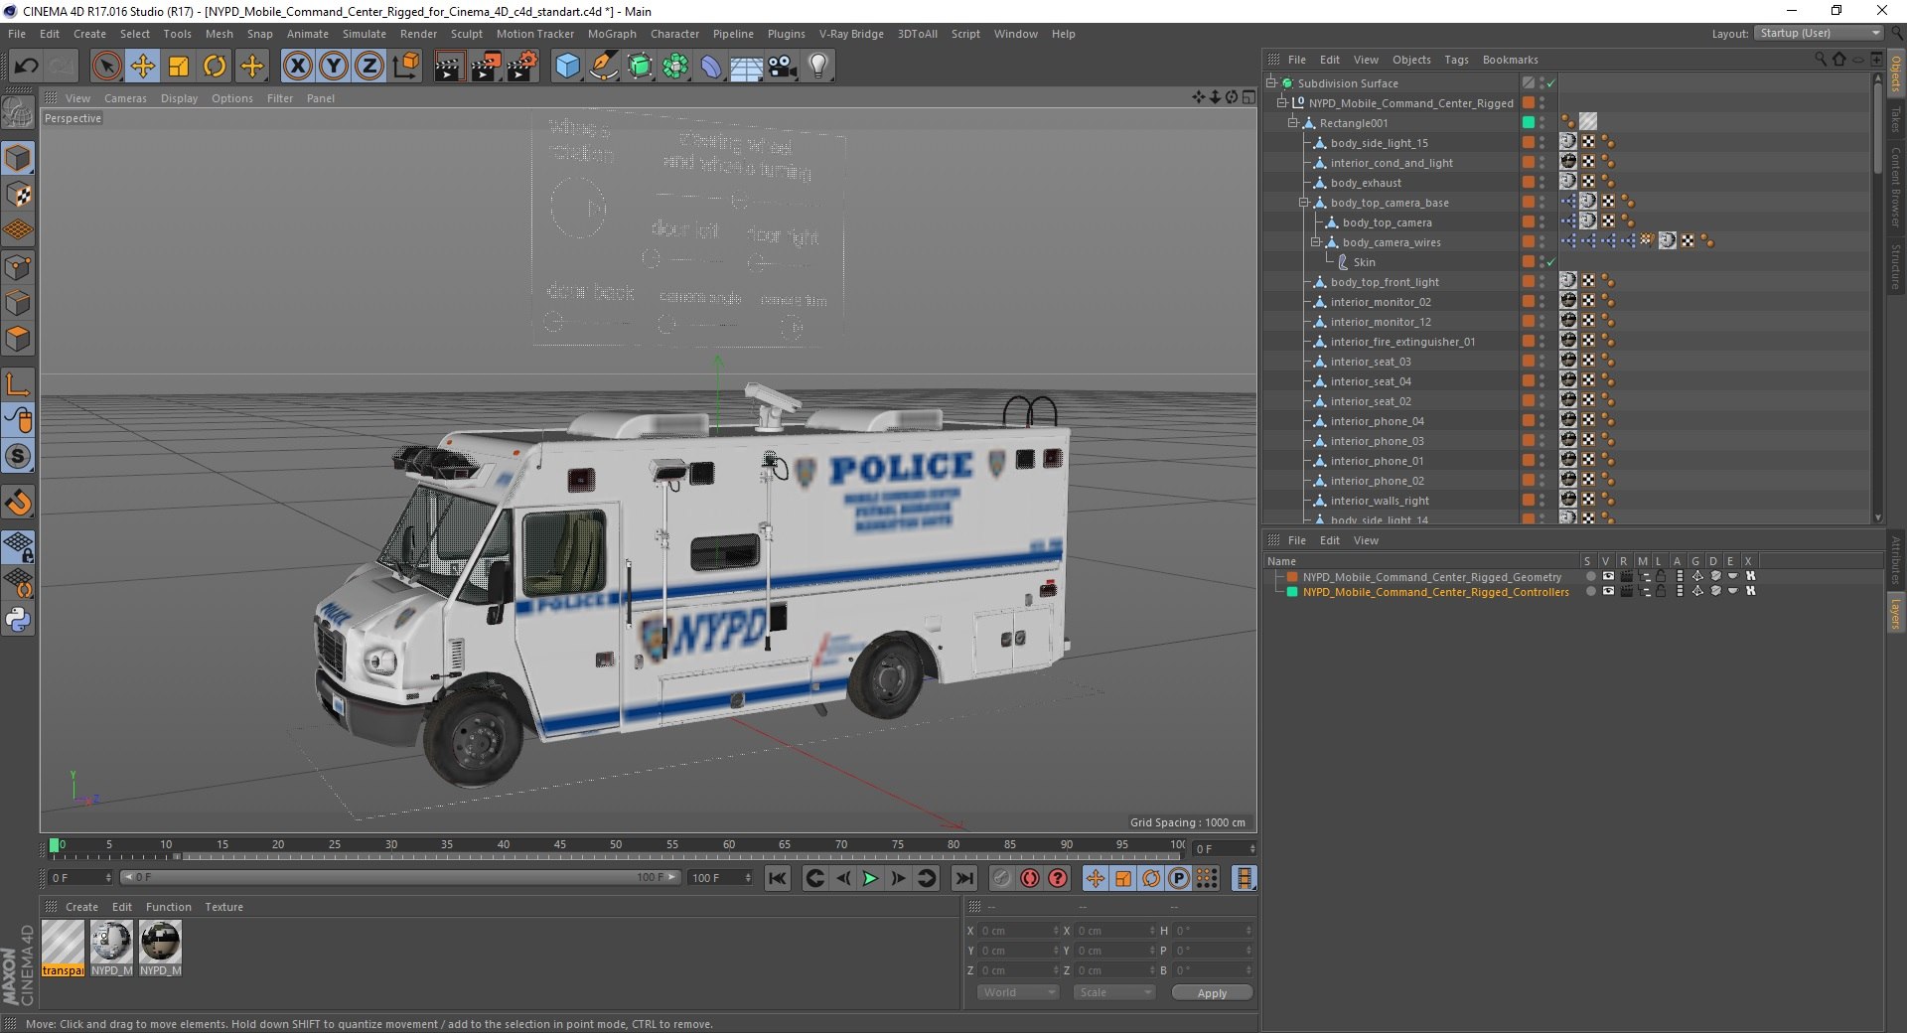Screen dimensions: 1907x1033
Task: Open the spline Pen tool
Action: click(603, 67)
